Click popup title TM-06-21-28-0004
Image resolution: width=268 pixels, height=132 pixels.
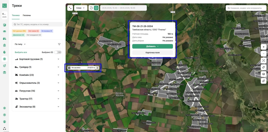point(143,26)
